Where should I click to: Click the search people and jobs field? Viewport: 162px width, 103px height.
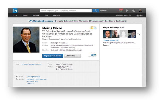pos(66,11)
